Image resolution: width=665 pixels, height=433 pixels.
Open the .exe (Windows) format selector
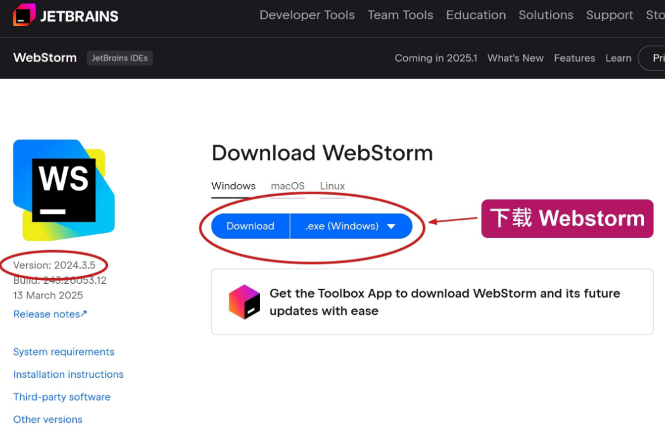tap(351, 226)
